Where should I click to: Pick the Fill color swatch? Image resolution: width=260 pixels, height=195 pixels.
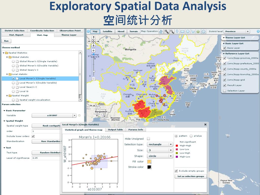point(149,161)
